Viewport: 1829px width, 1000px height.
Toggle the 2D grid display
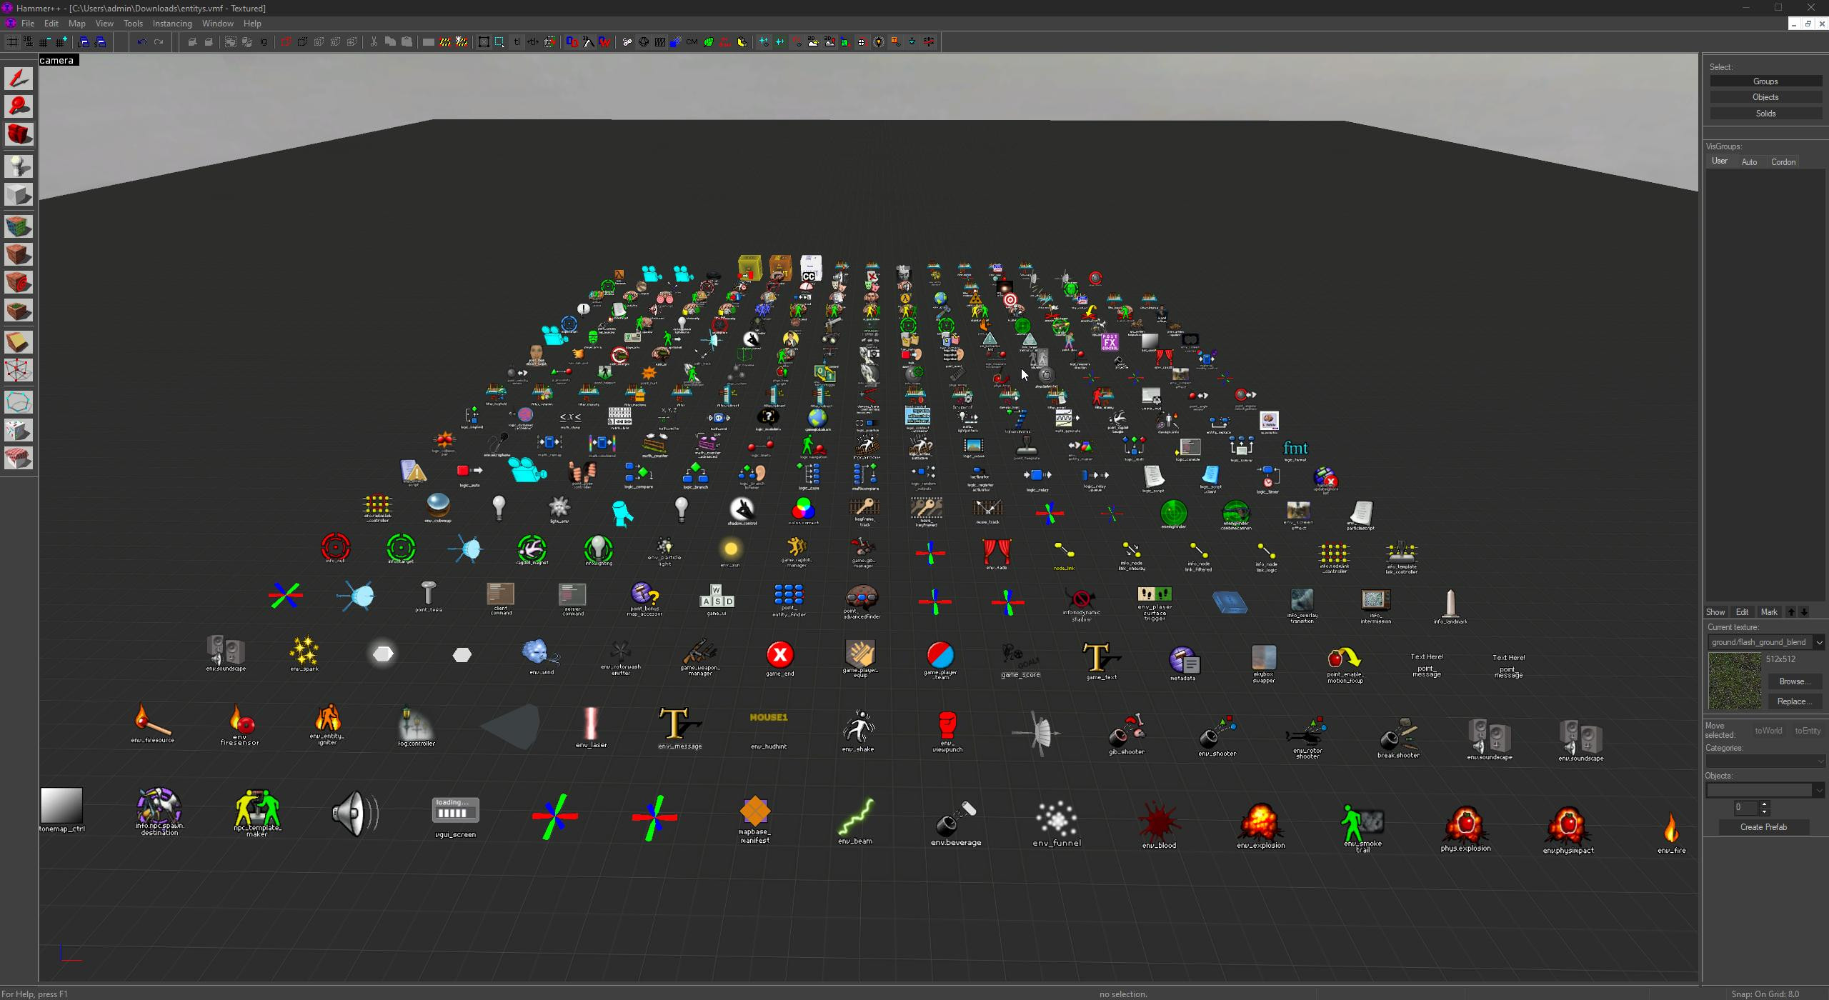point(12,41)
